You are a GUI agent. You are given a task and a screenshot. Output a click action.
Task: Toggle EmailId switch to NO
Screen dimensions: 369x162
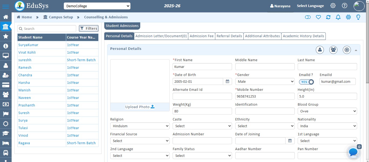click(x=307, y=82)
